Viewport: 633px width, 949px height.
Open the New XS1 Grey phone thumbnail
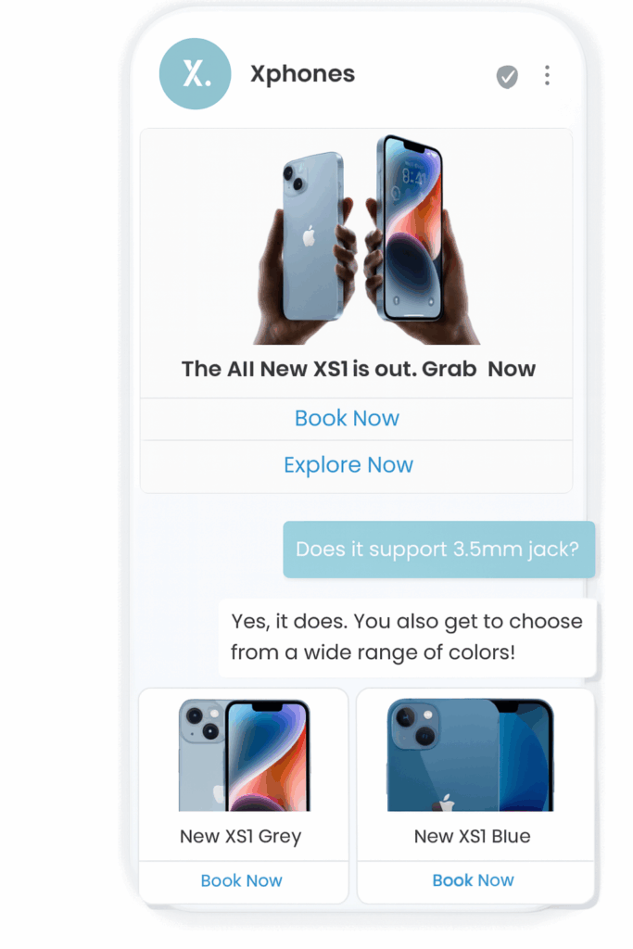[244, 754]
